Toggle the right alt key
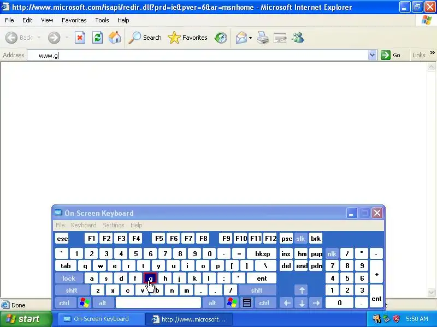Viewport: 437px width, 327px height. (212, 303)
